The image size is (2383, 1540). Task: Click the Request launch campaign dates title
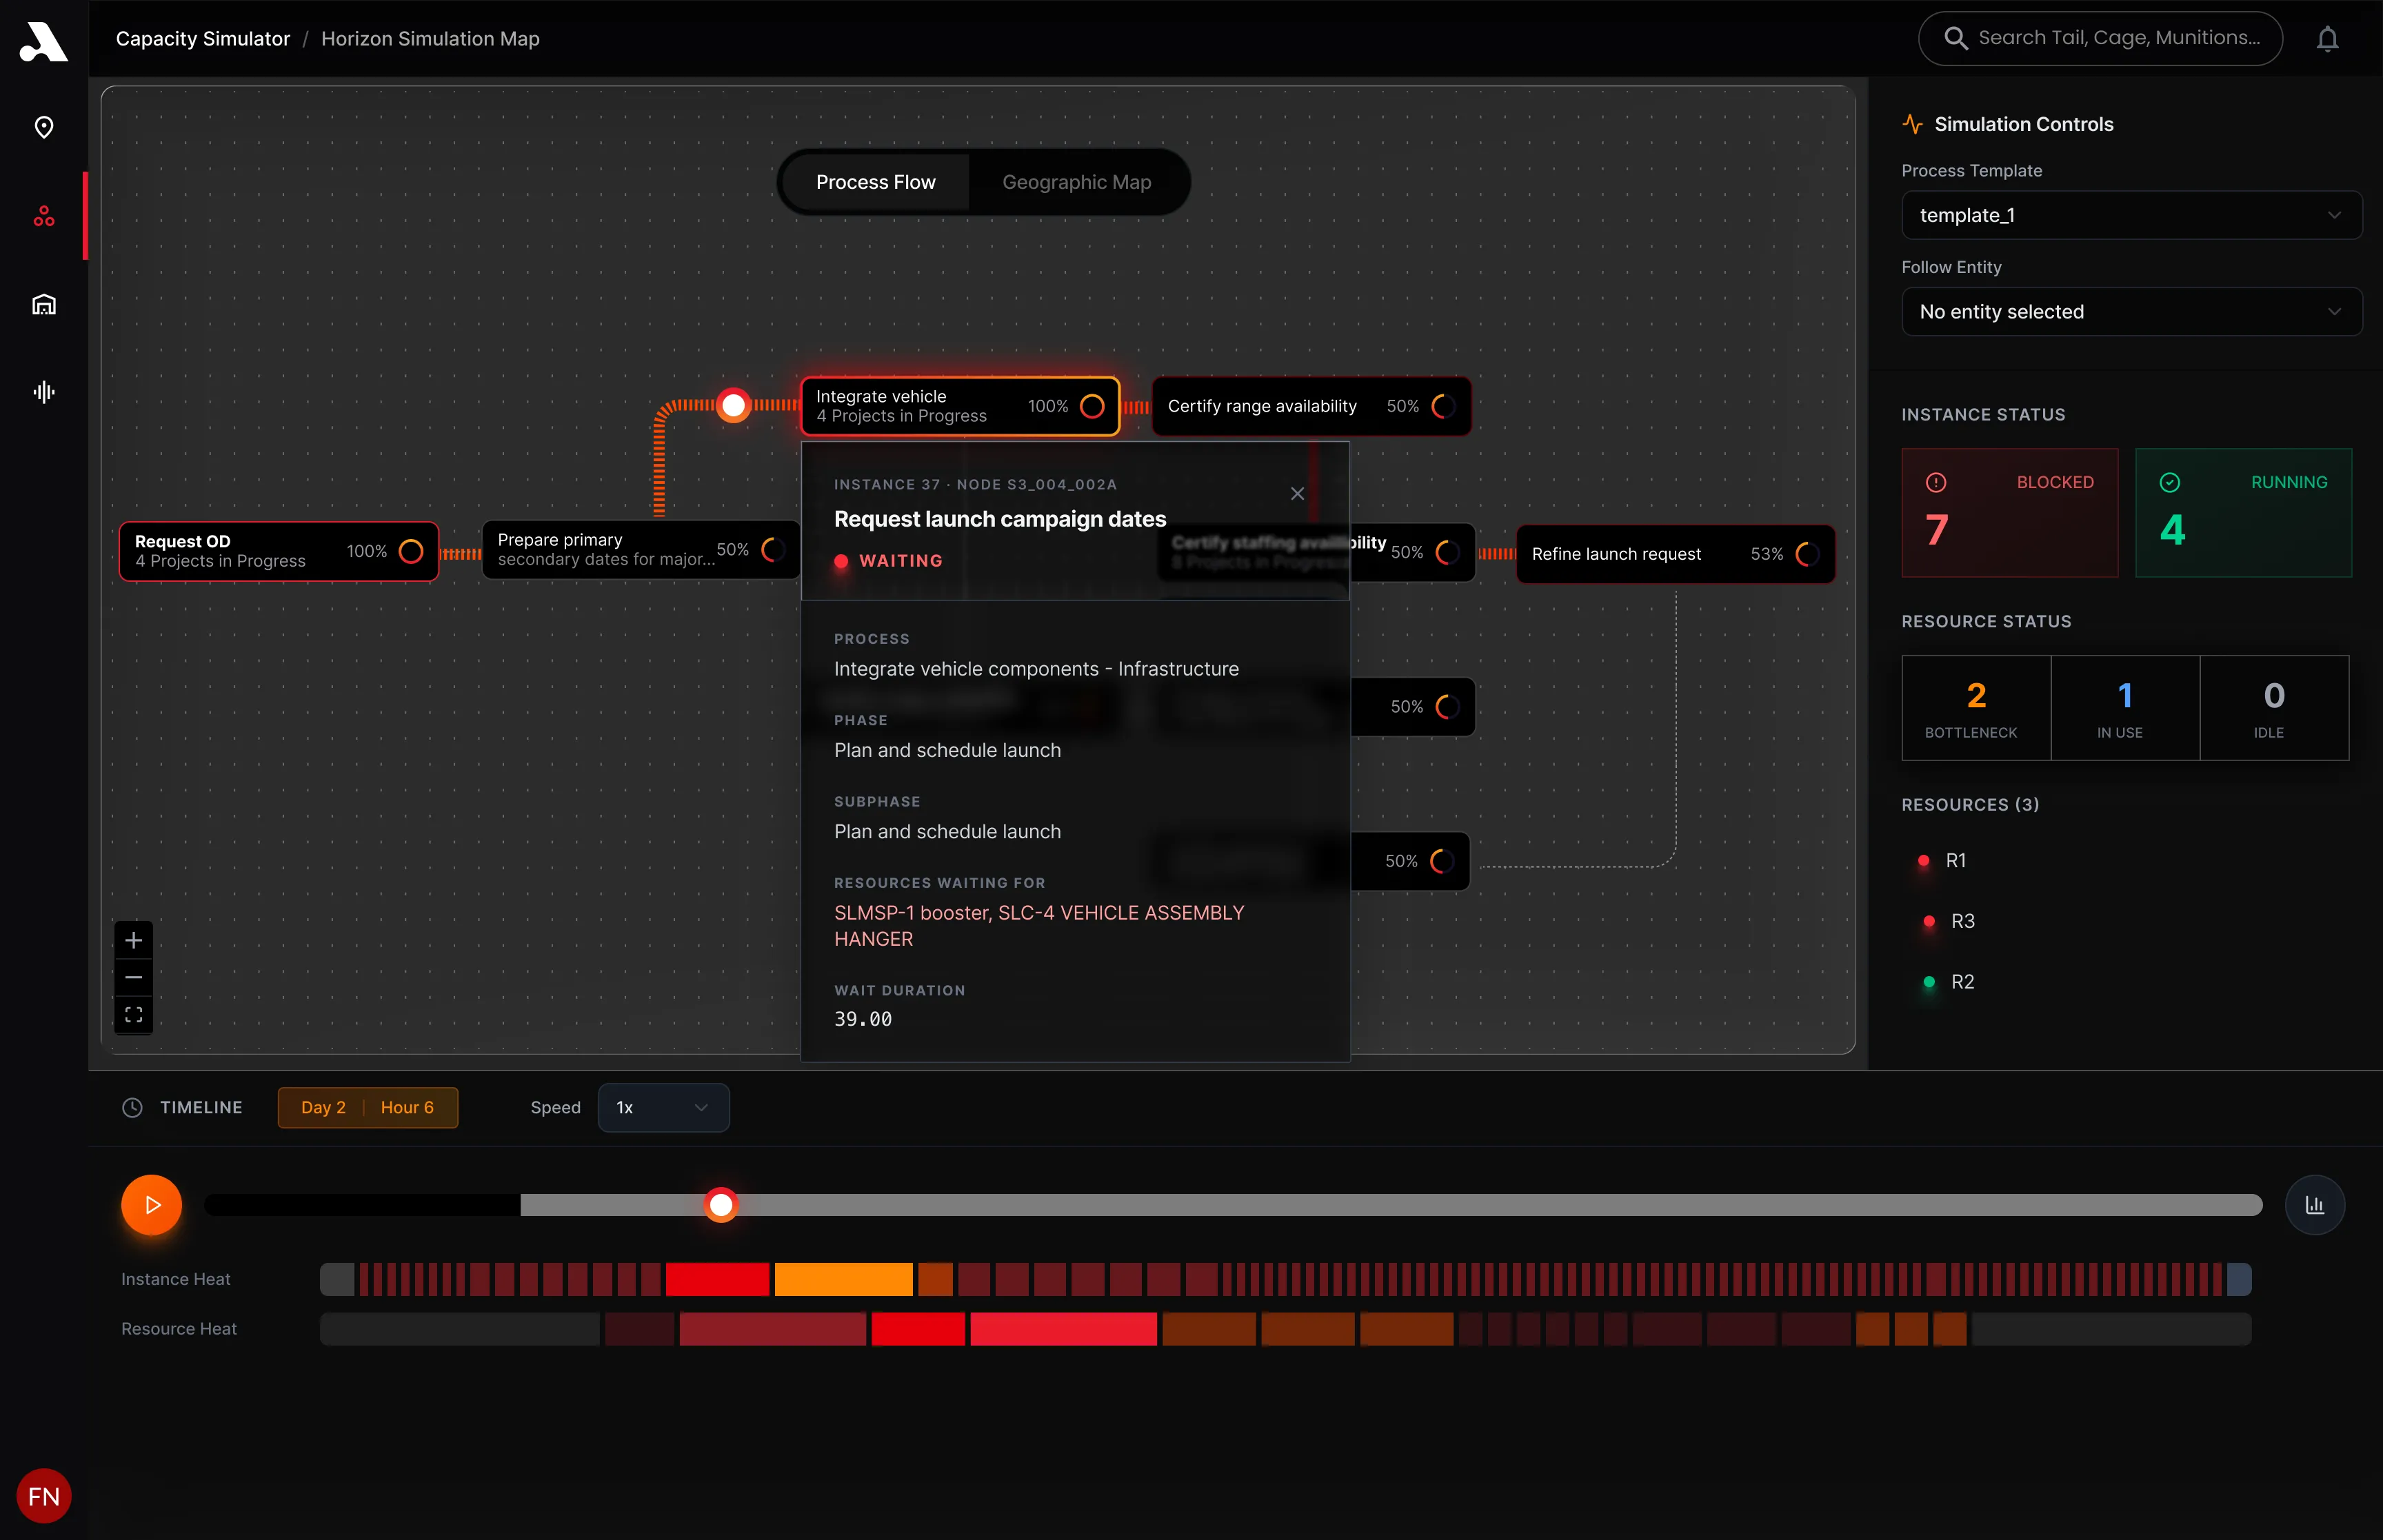[x=1000, y=519]
